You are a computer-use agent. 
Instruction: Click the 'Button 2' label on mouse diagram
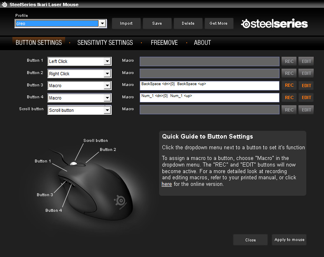108,150
